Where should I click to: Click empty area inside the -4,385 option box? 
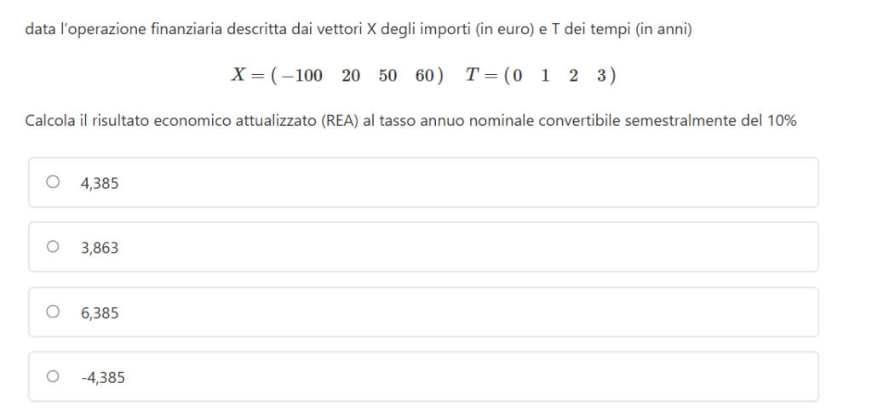(468, 377)
